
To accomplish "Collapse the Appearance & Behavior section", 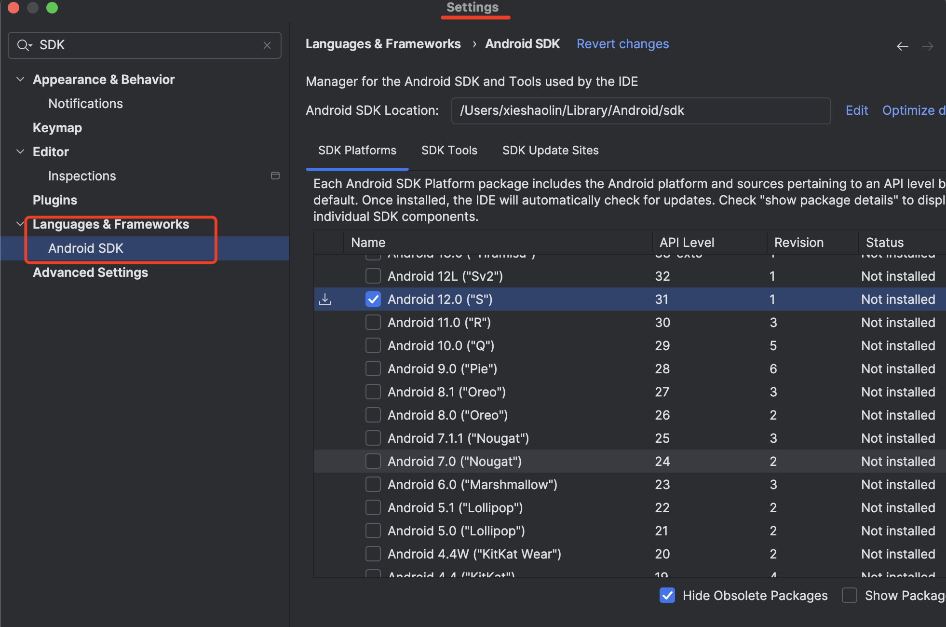I will tap(20, 79).
